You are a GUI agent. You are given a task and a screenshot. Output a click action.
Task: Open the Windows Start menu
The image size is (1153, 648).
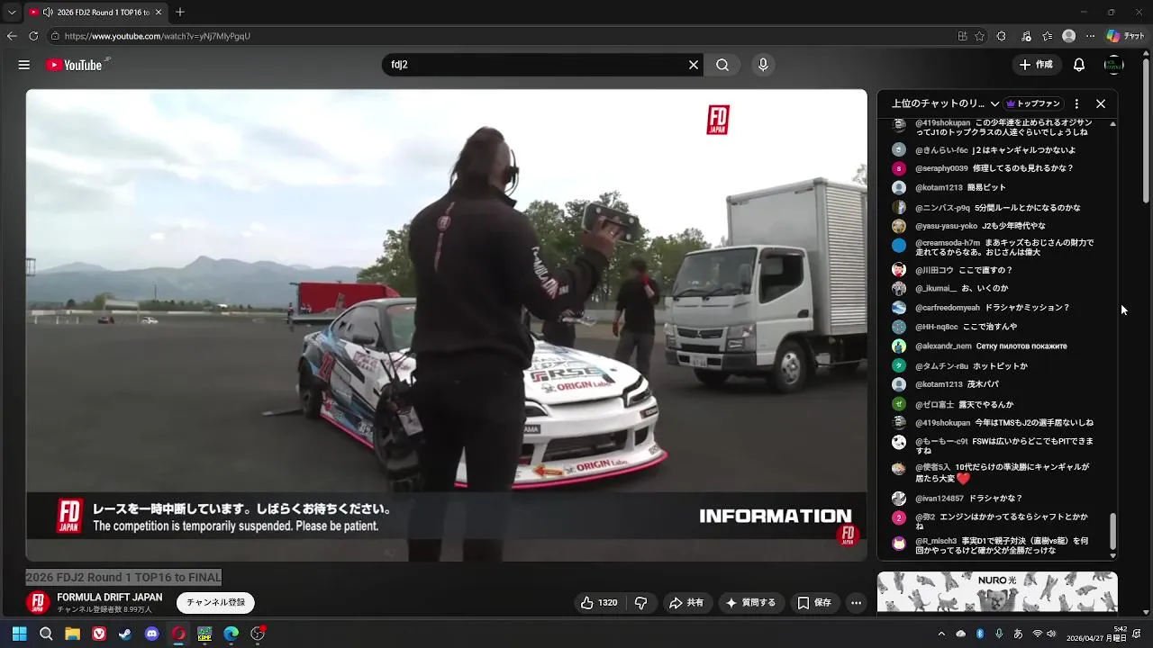point(19,634)
